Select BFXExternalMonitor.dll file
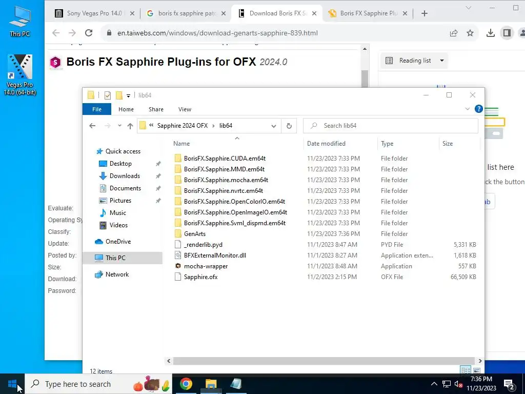Screen dimensions: 525x394 point(215,255)
